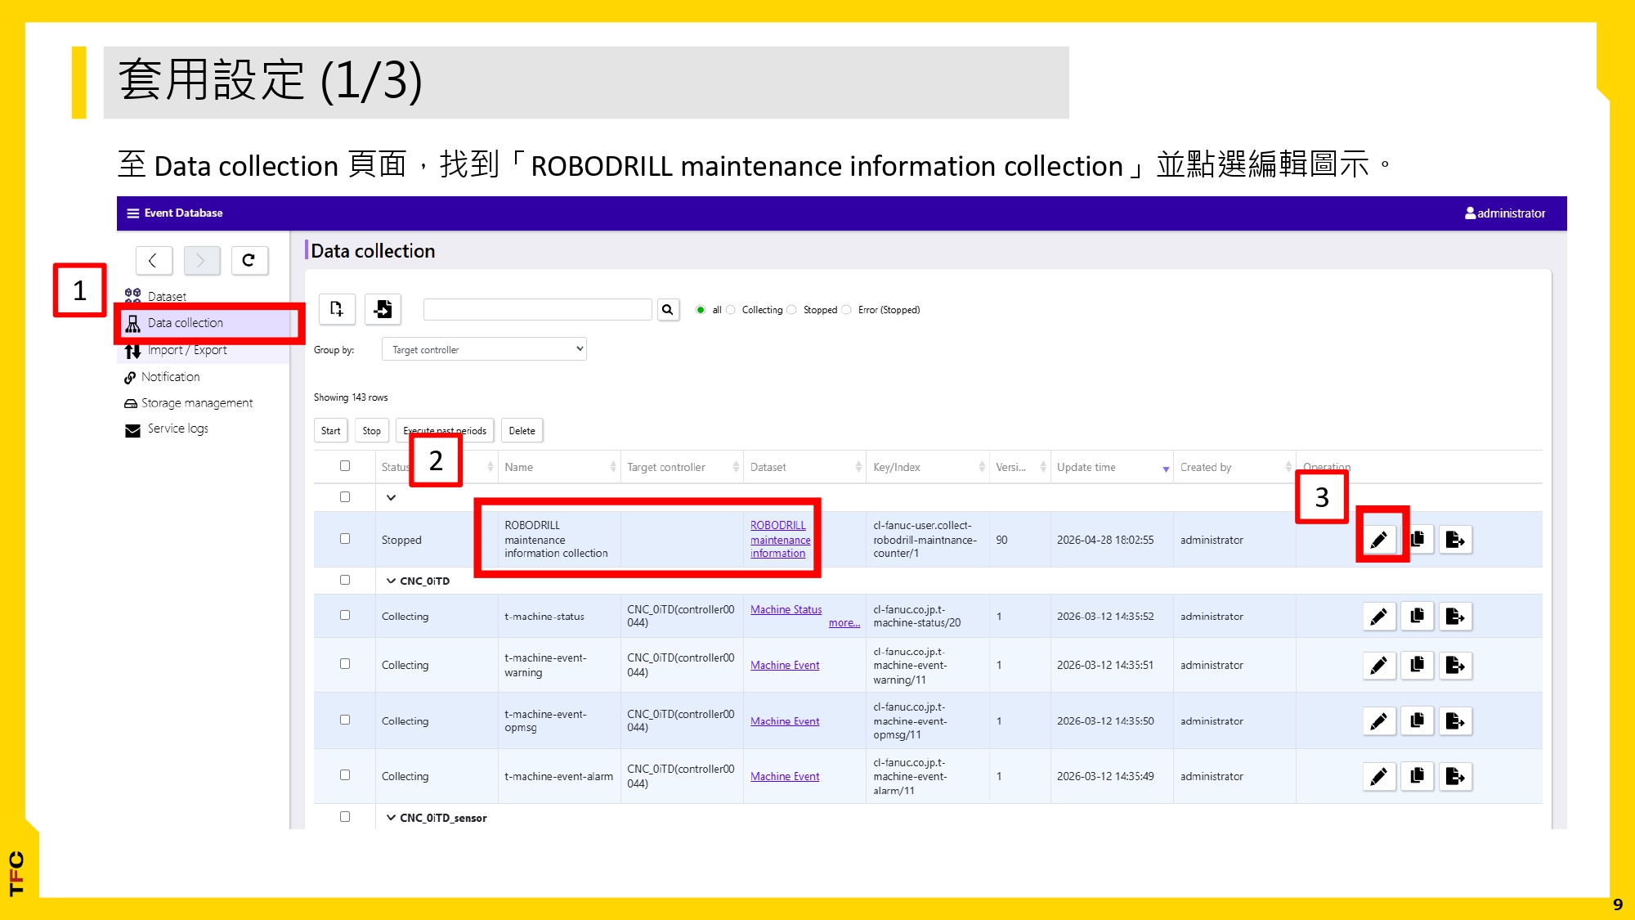The width and height of the screenshot is (1635, 920).
Task: Click the Delete button
Action: coord(522,431)
